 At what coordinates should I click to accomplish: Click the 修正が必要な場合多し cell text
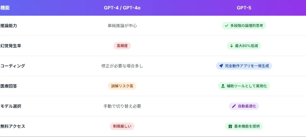(x=122, y=66)
